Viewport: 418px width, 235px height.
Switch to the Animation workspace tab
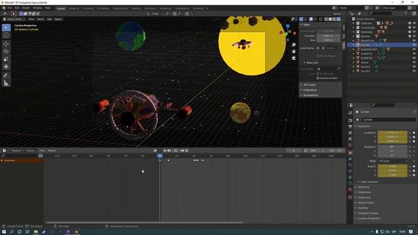(150, 8)
